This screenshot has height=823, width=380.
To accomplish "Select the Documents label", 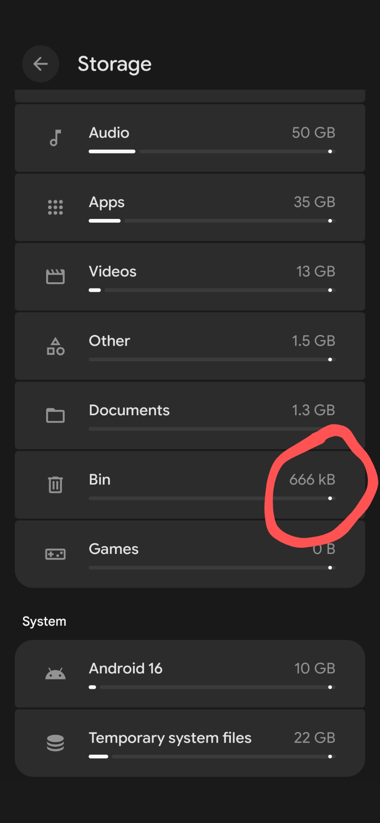I will (129, 410).
